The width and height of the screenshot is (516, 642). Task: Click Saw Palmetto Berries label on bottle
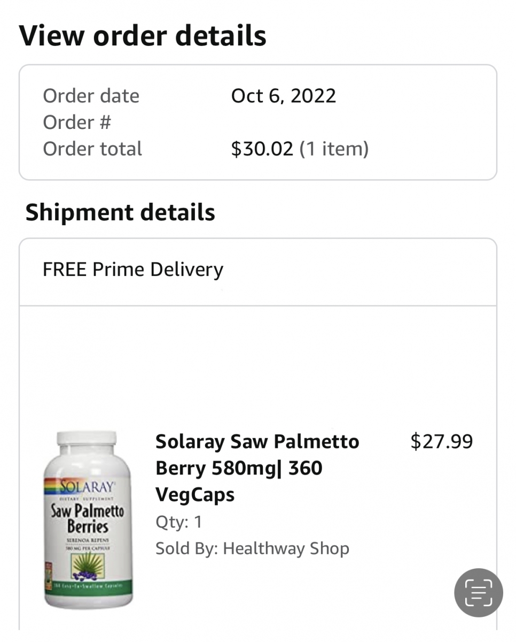(x=88, y=517)
